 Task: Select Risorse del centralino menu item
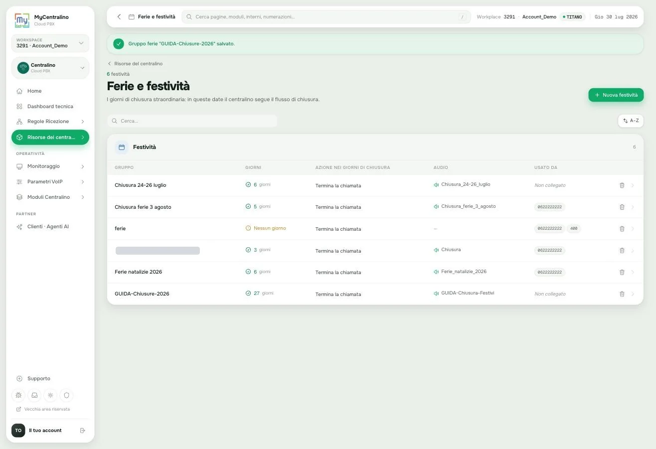[x=50, y=138]
